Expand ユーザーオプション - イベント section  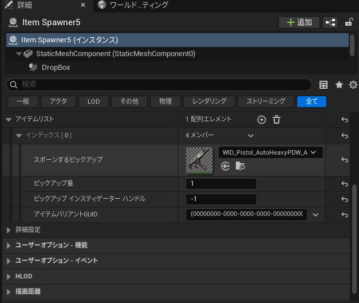coord(9,261)
